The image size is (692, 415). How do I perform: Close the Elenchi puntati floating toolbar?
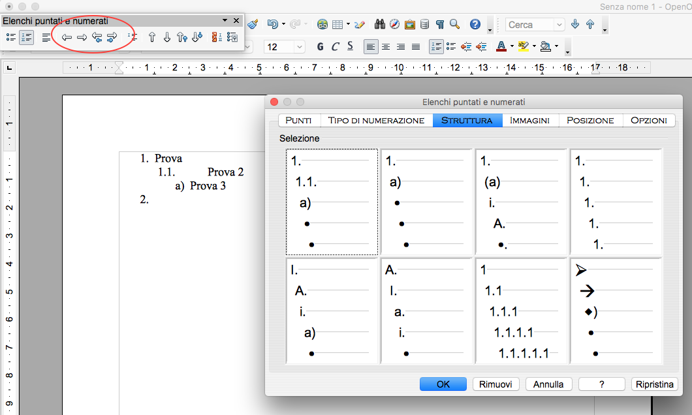(236, 20)
